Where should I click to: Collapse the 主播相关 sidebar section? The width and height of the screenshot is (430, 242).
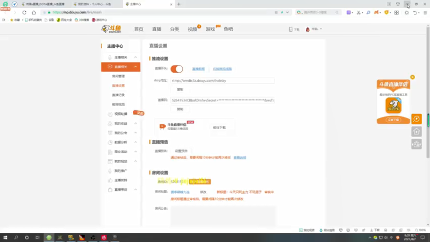point(135,58)
